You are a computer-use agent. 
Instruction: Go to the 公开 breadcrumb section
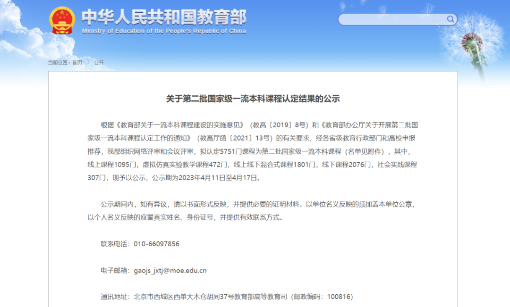[99, 62]
